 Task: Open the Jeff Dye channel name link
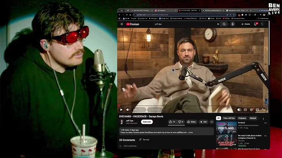click(129, 121)
